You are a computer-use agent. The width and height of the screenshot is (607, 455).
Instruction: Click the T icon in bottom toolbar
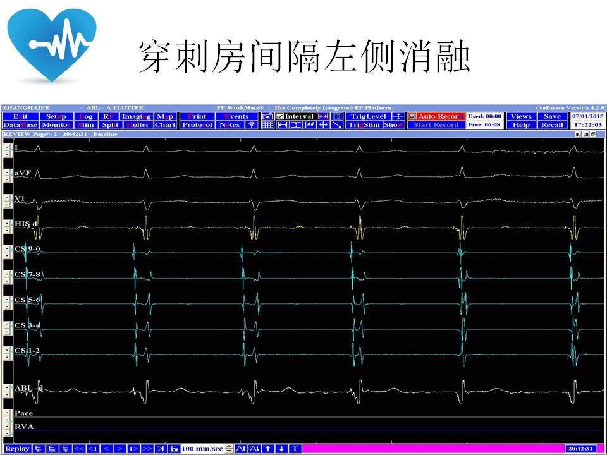[295, 449]
